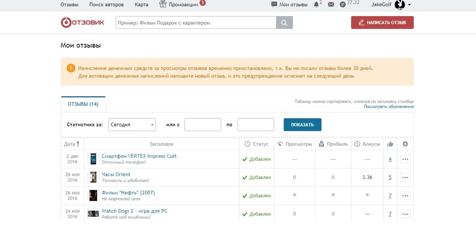476x246 pixels.
Task: Open review Смартфон VERTEX Impress Cult
Action: point(139,156)
